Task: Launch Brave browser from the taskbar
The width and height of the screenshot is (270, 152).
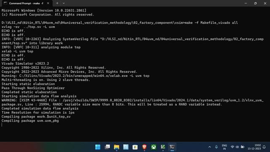Action: [x=144, y=147]
